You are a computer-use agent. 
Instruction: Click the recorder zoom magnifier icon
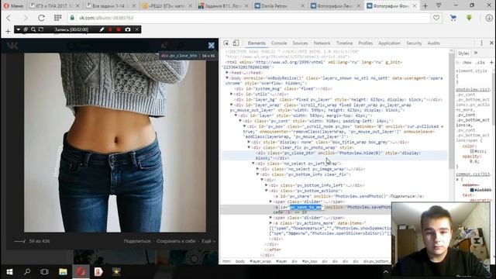pyautogui.click(x=33, y=29)
